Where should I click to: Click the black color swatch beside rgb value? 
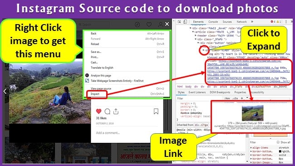280,151
